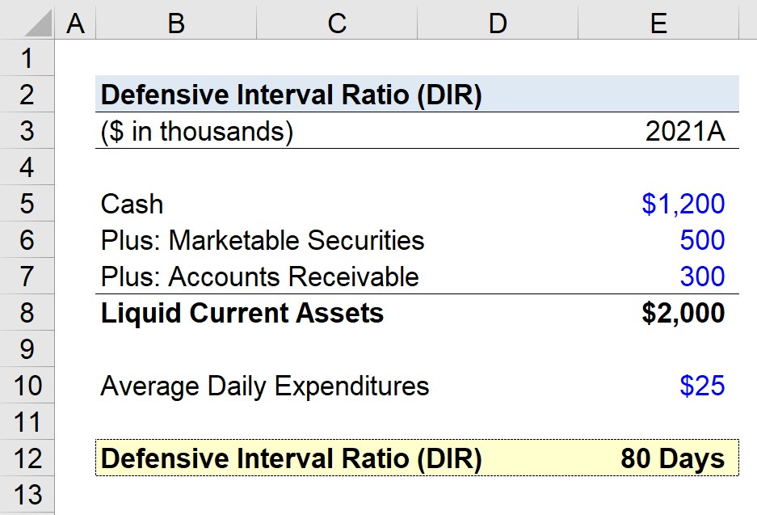Click 'Plus: Accounts Receivable' label
Image resolution: width=757 pixels, height=515 pixels.
259,276
